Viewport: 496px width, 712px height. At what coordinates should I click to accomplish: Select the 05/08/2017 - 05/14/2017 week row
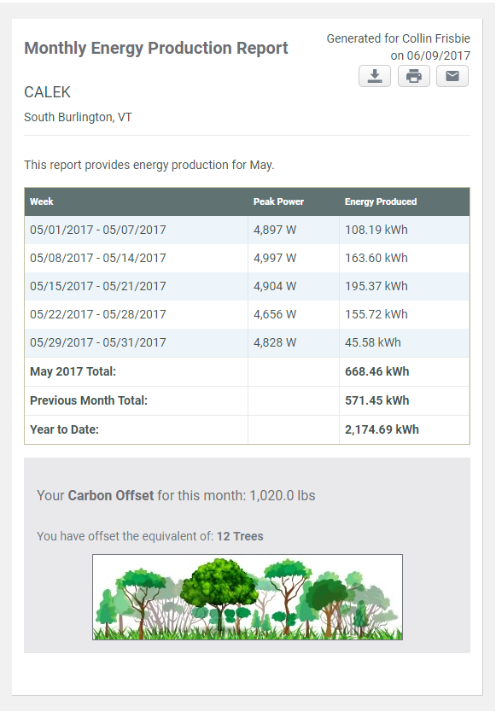pyautogui.click(x=247, y=258)
